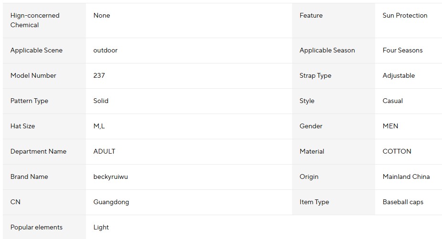Click the 'Baseball caps' item type value
Viewport: 442px width, 239px height.
pos(403,202)
